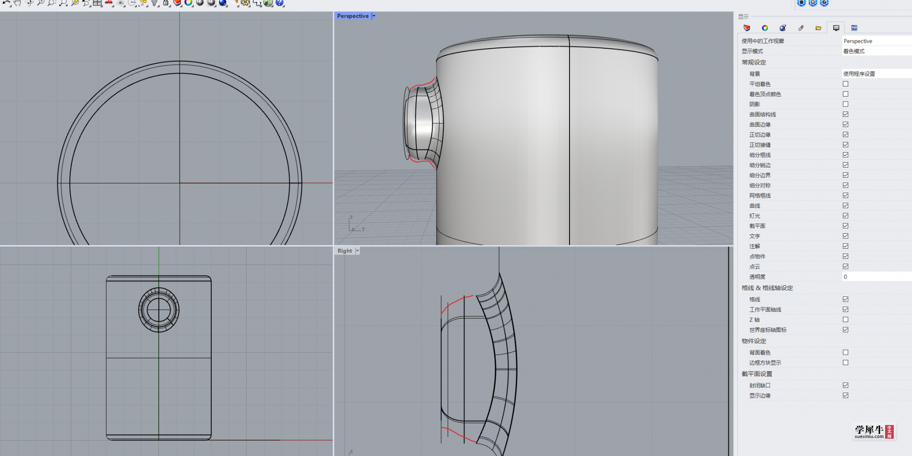
Task: Click the Undo arrow icon in toolbar
Action: point(6,3)
